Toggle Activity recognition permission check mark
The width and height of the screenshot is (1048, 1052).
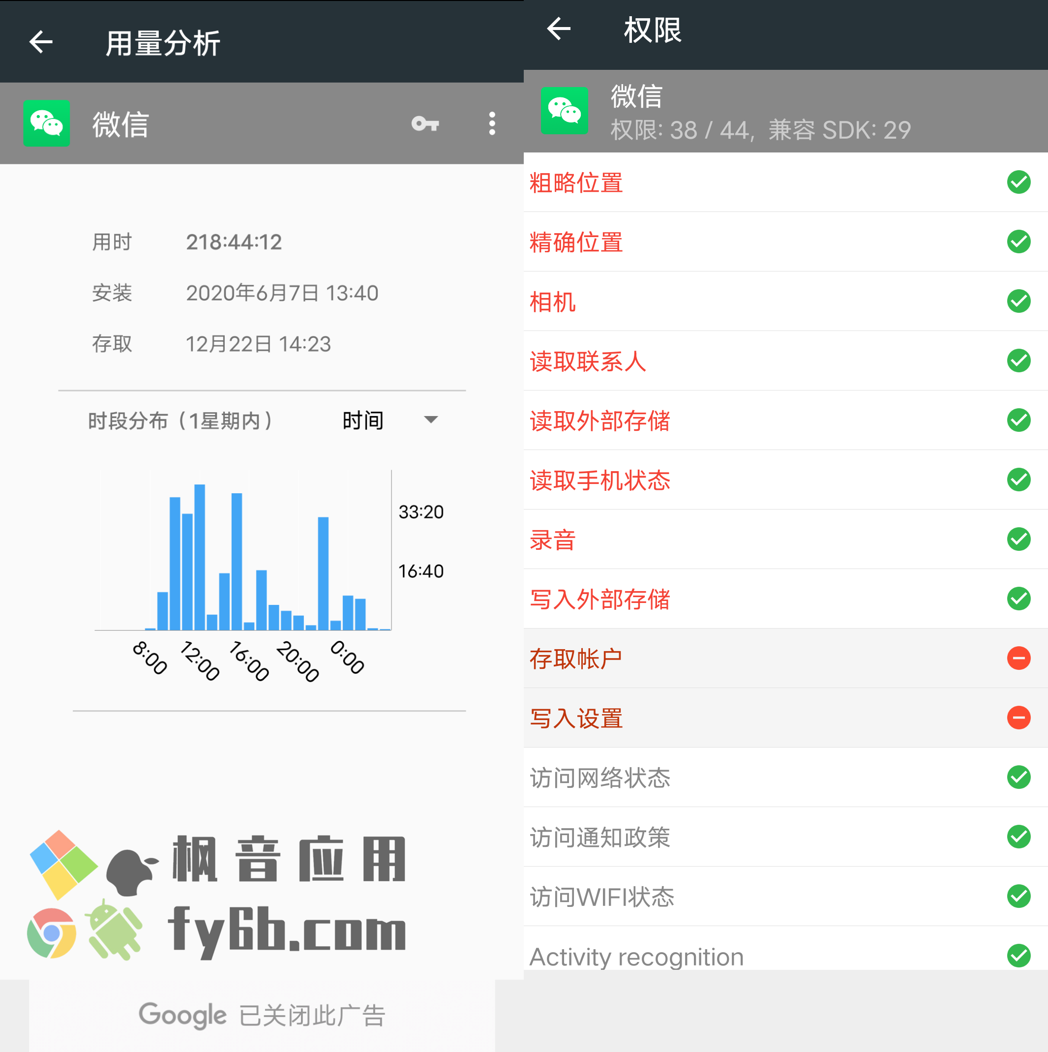coord(1018,956)
